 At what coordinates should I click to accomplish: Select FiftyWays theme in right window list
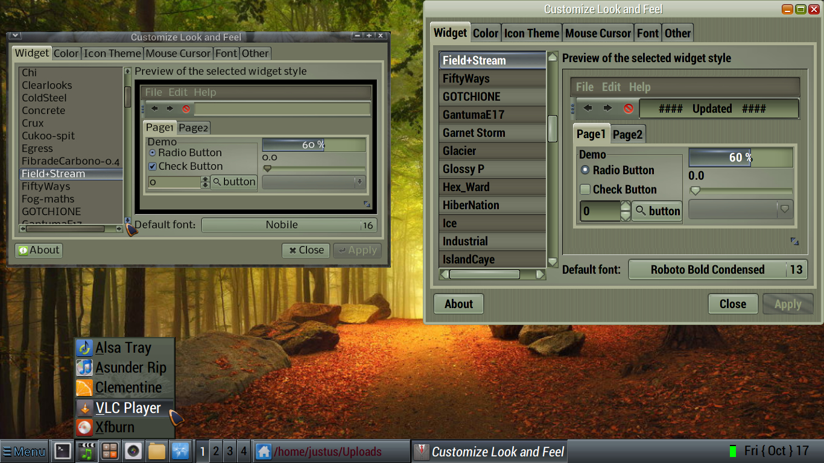tap(492, 78)
